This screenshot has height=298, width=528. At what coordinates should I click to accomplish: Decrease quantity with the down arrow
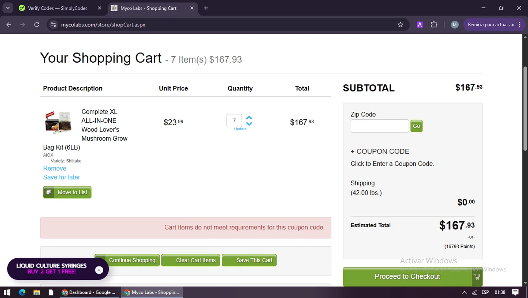click(x=249, y=123)
